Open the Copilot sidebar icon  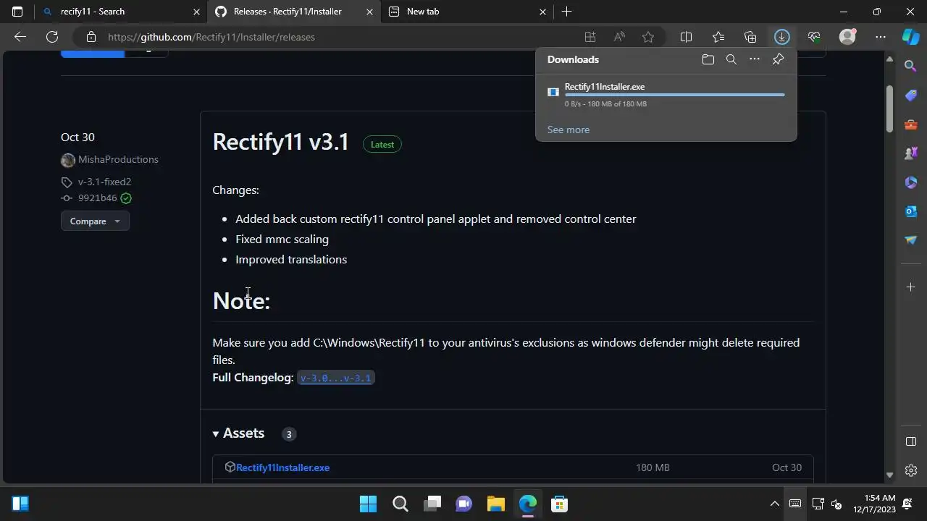coord(910,37)
